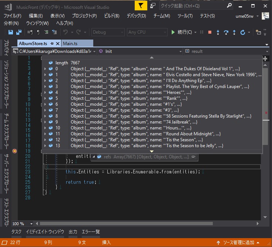Click the ume05rw account name

tap(244, 16)
